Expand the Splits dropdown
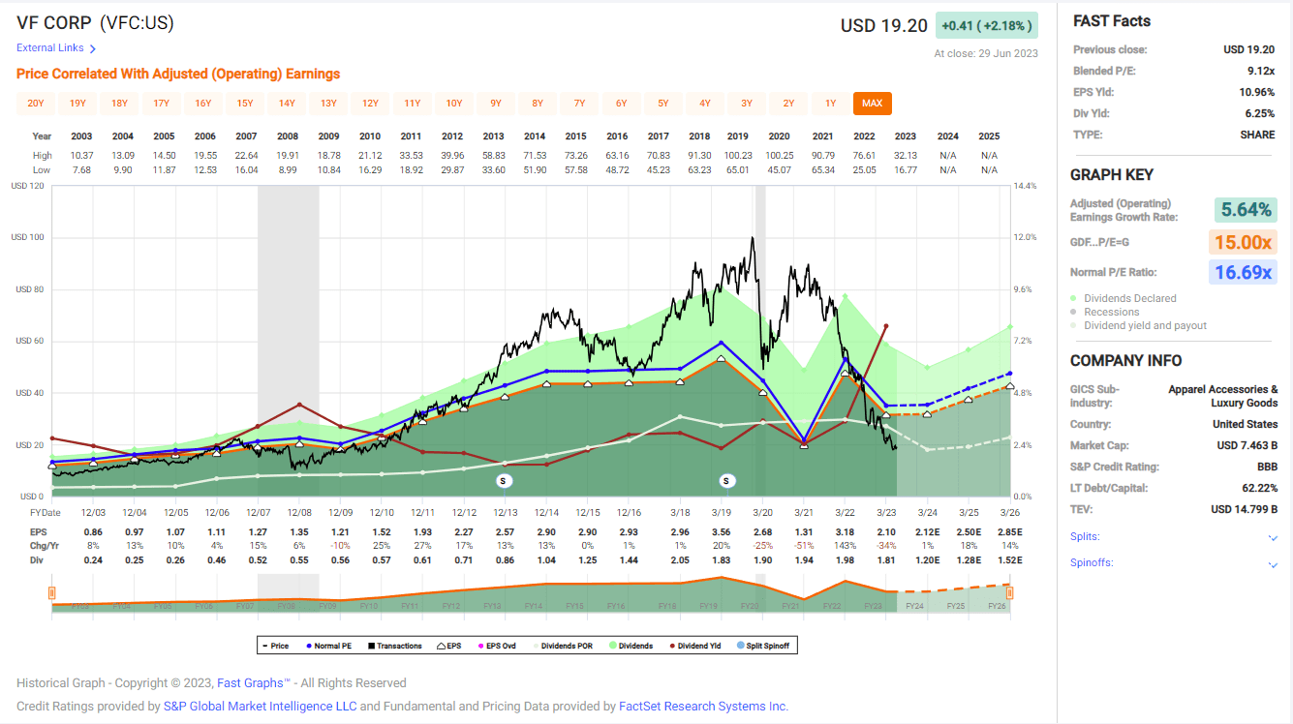 click(1272, 536)
